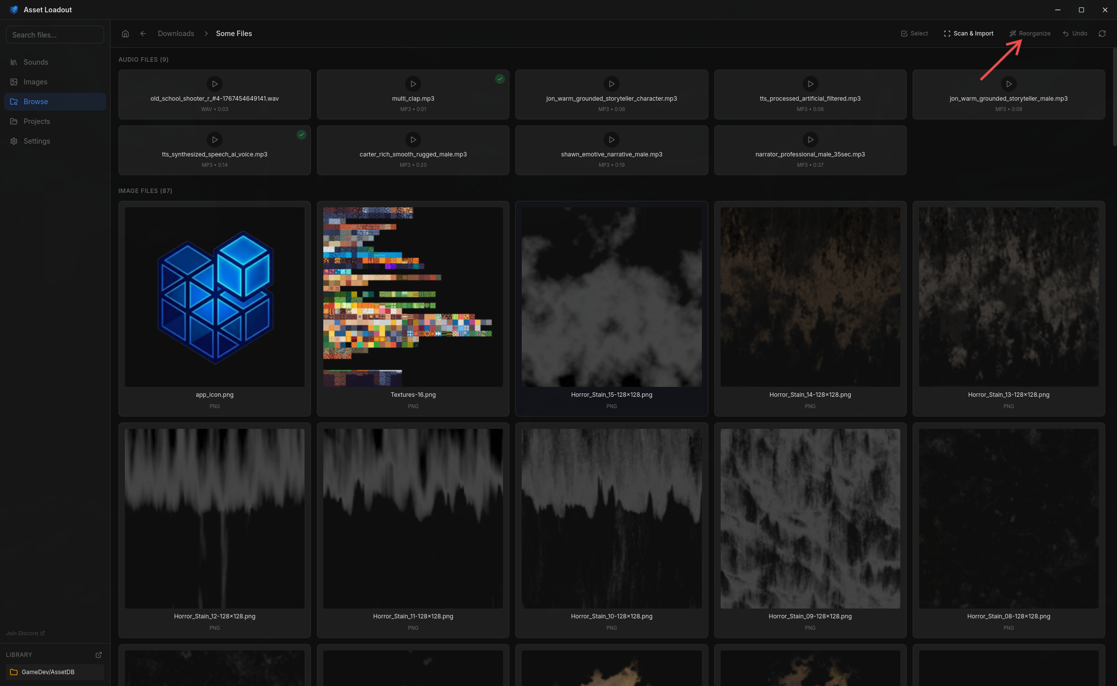Click the Search files input field
Image resolution: width=1117 pixels, height=686 pixels.
click(55, 35)
